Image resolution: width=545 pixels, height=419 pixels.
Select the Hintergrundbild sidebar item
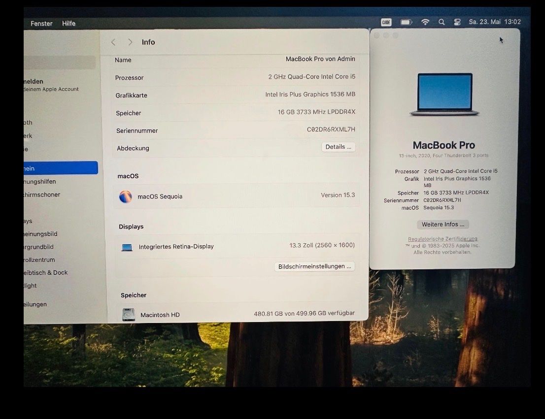(38, 247)
